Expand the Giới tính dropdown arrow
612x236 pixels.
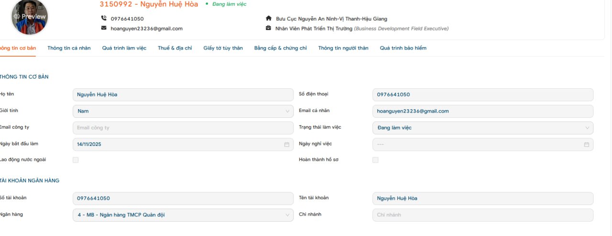(x=287, y=111)
